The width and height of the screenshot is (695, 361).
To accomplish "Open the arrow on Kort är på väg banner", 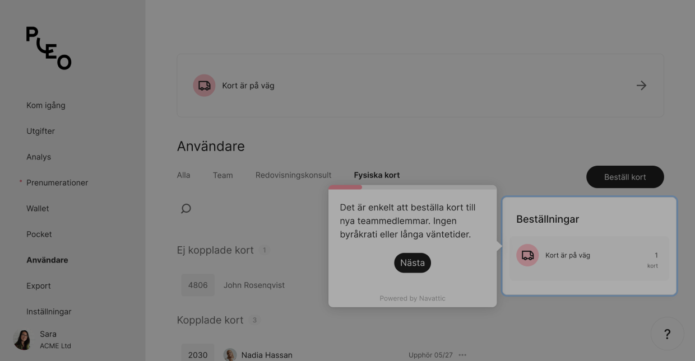I will pyautogui.click(x=642, y=86).
